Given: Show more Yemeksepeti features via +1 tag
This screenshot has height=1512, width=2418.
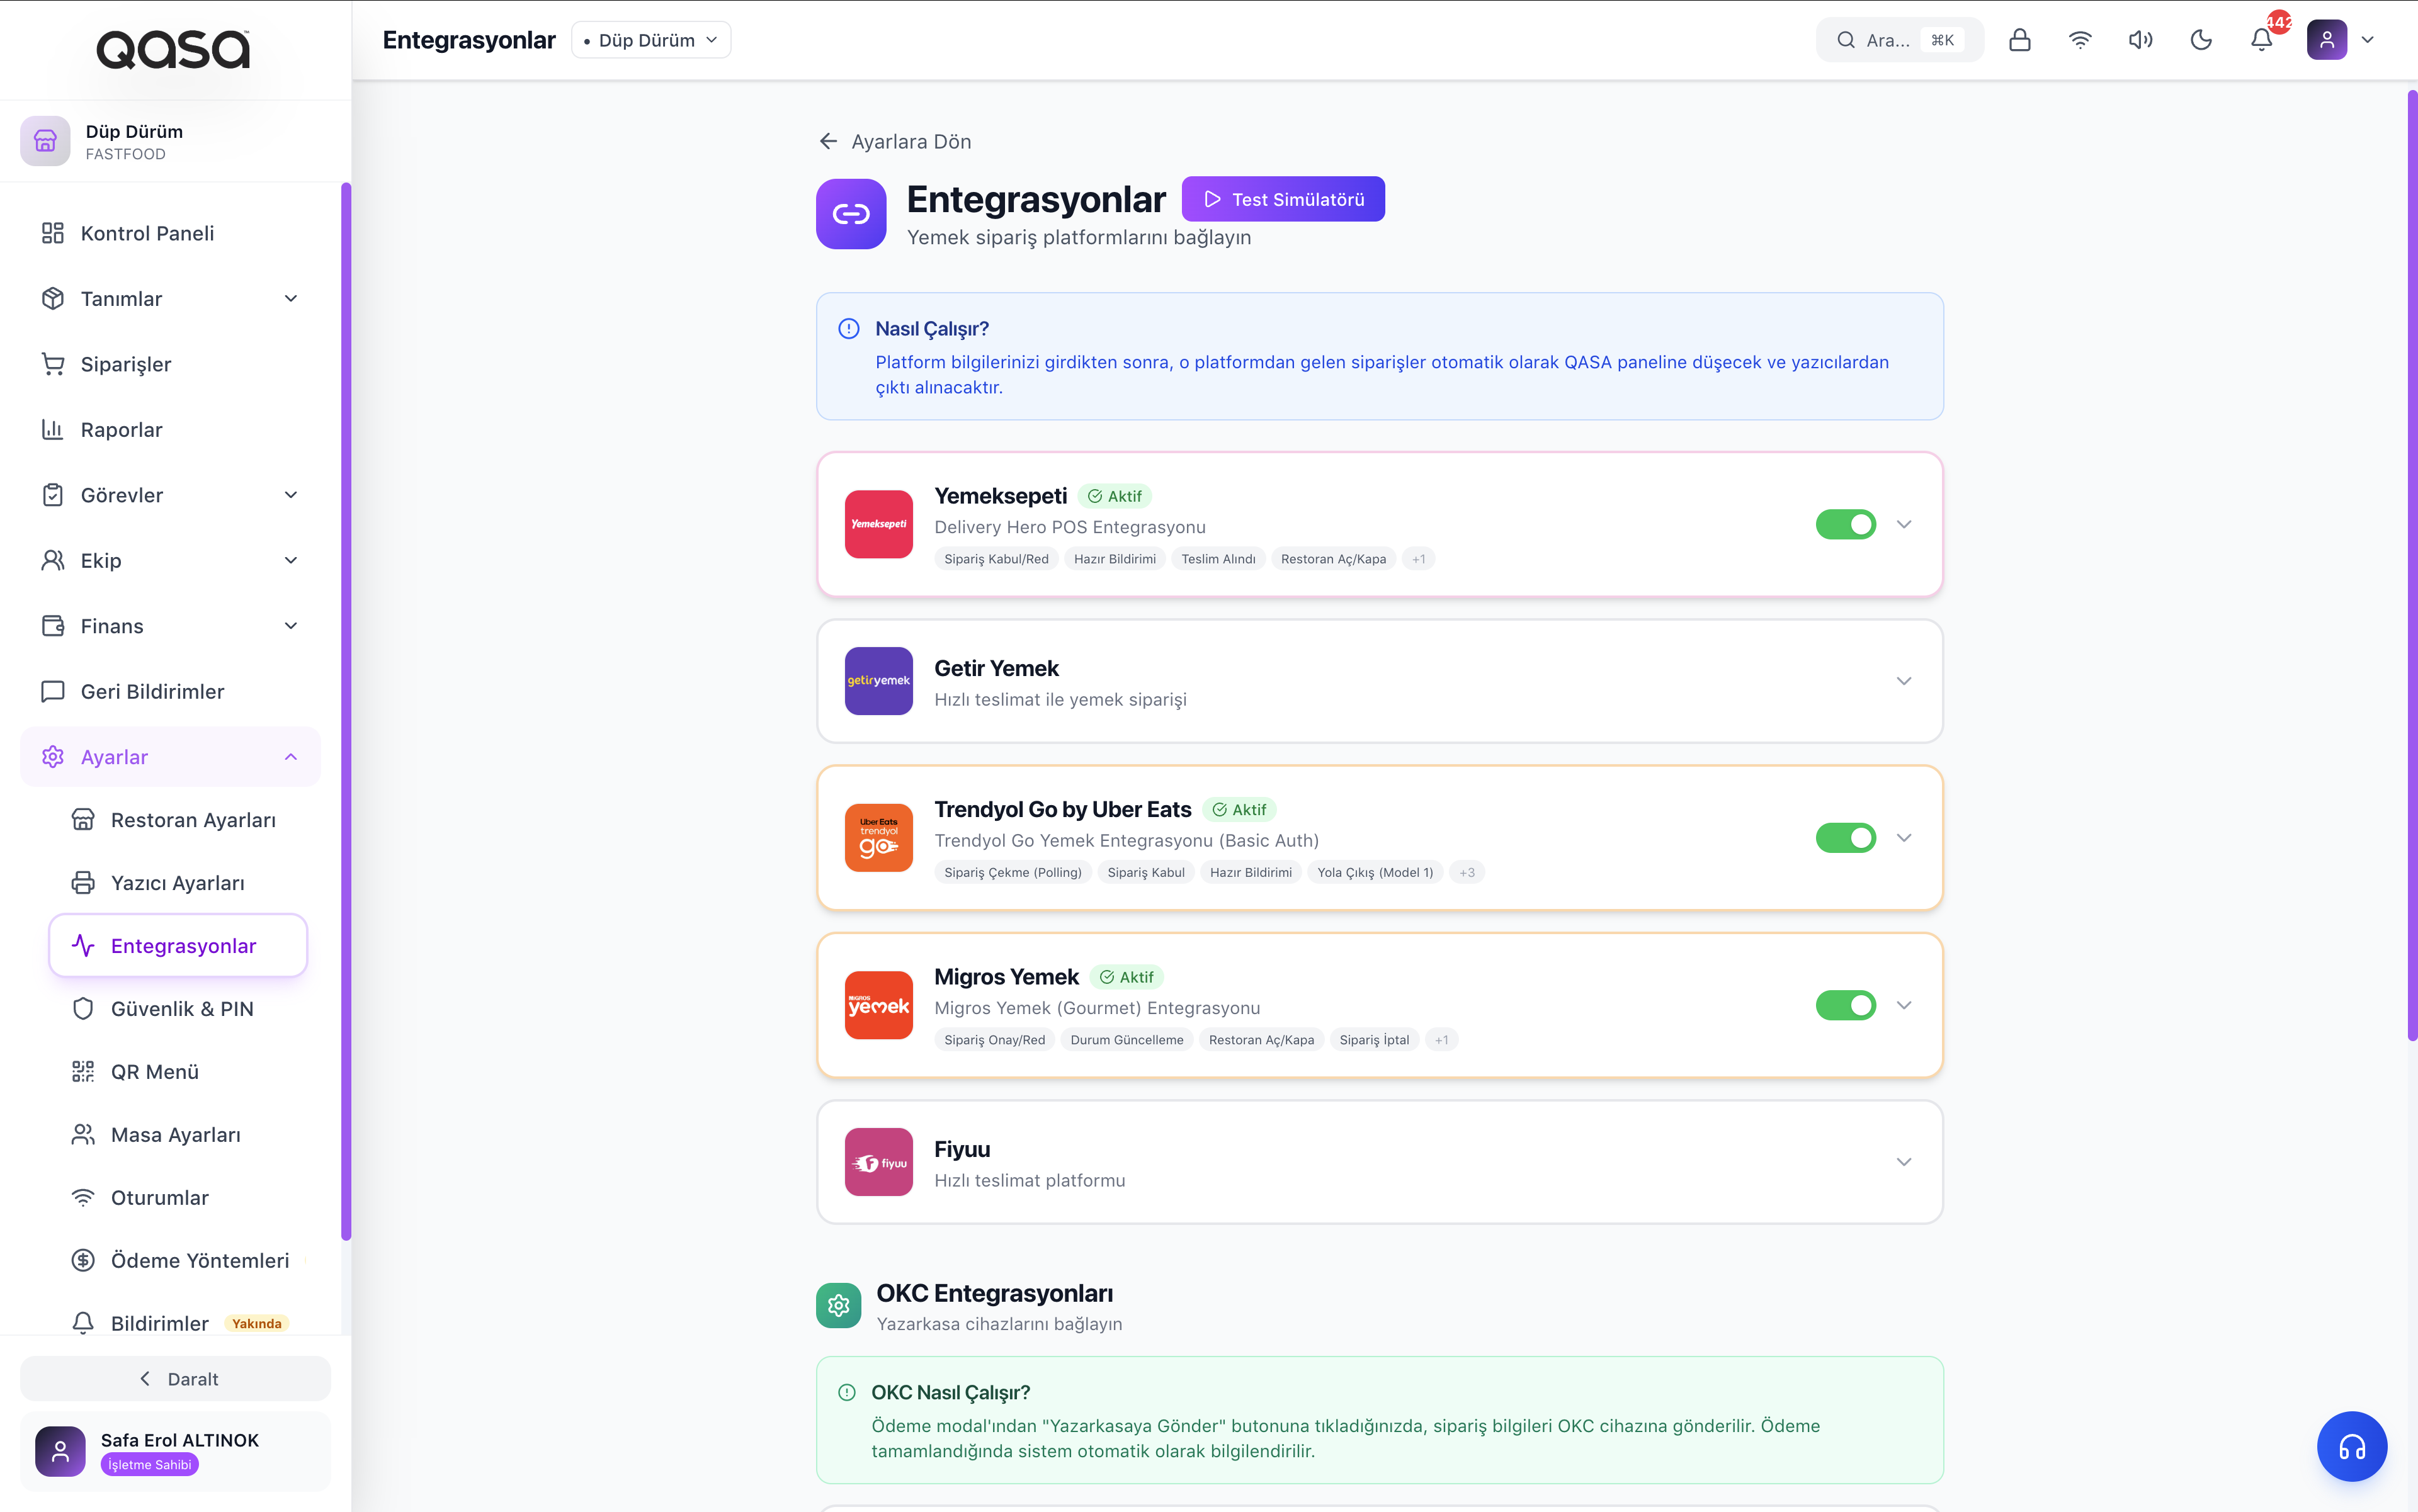Looking at the screenshot, I should (1419, 559).
